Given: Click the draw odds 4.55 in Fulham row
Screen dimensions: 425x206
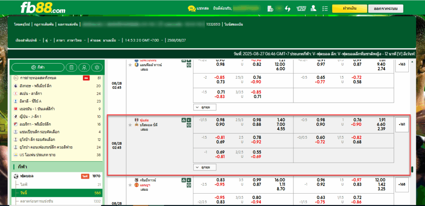Looking at the screenshot, I should coord(281,129).
